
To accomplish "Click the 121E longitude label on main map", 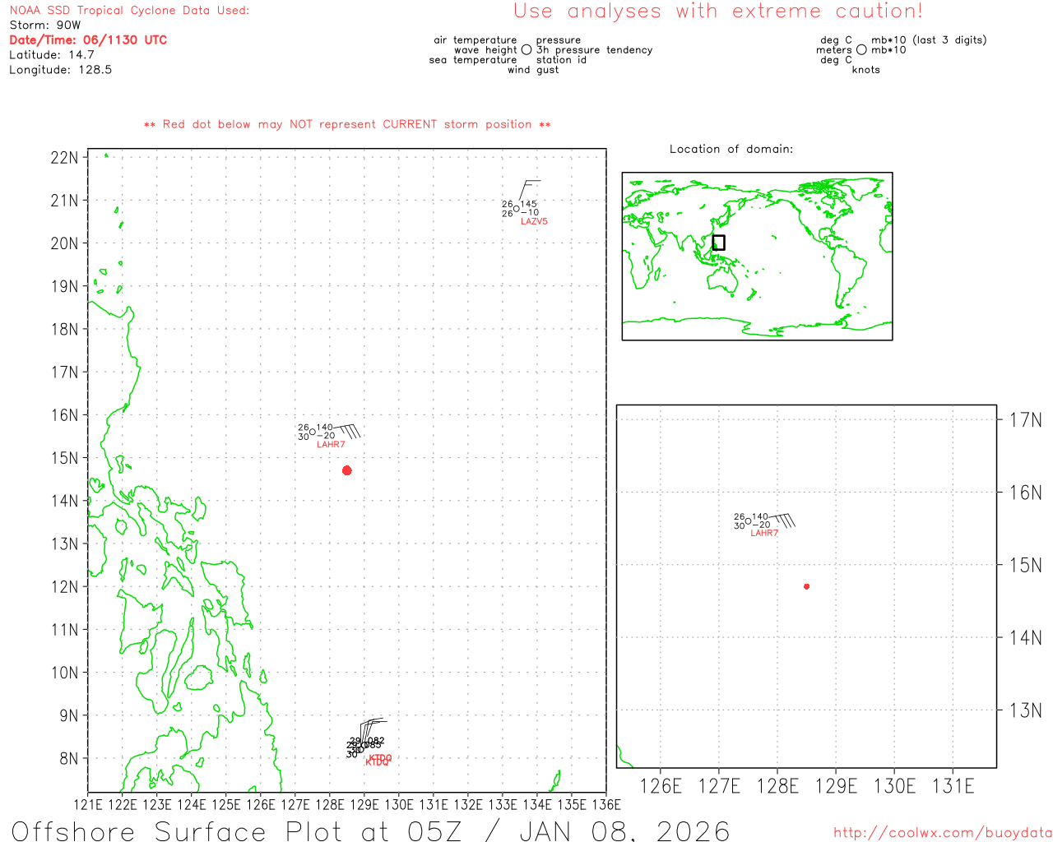I will click(x=88, y=804).
